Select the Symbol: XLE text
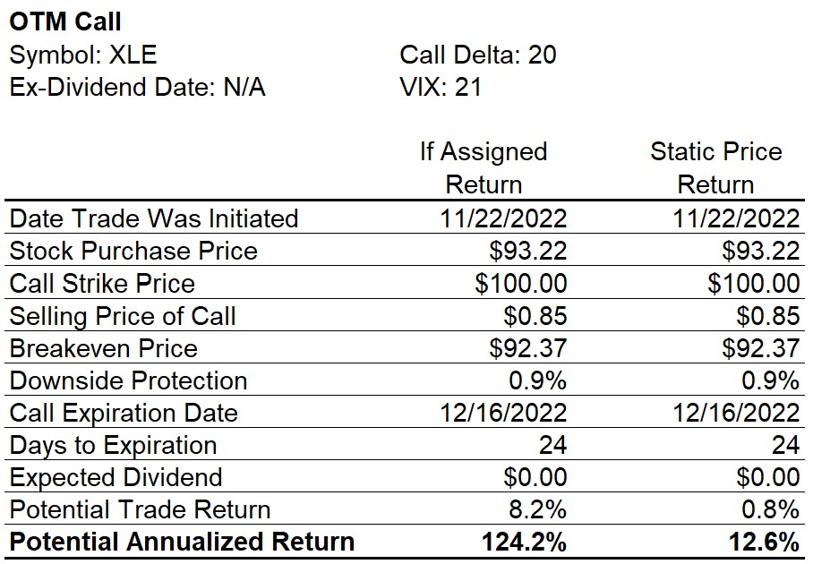Viewport: 813px width, 564px height. coord(83,55)
